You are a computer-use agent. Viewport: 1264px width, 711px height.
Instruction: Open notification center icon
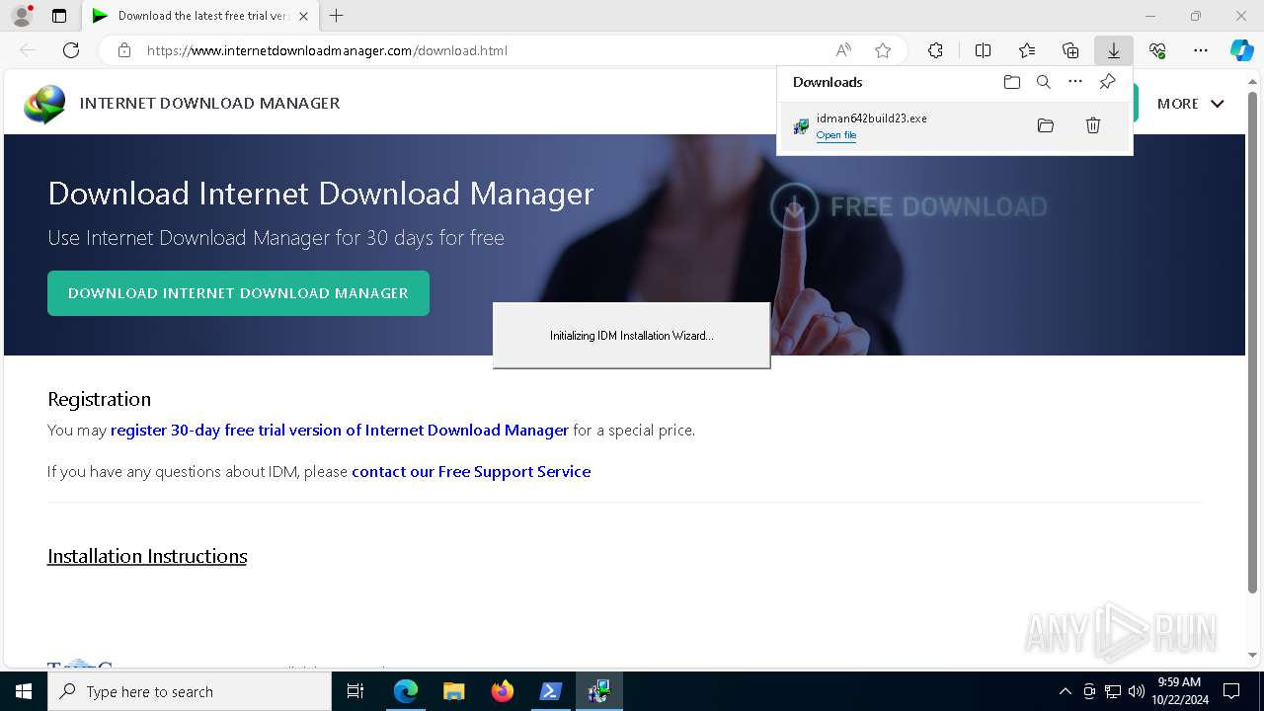(1231, 691)
